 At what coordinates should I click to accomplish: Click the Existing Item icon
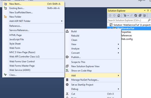[x=5, y=8]
